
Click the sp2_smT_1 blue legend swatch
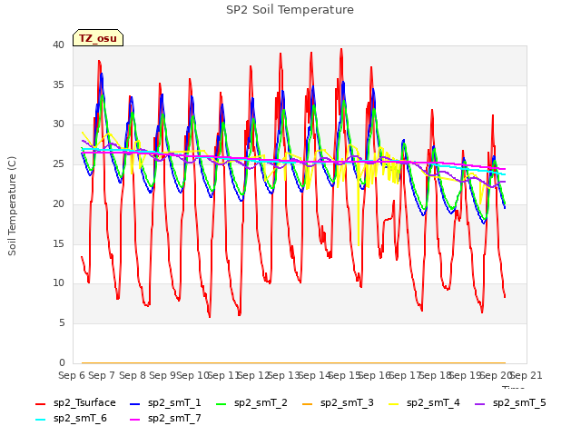point(135,404)
